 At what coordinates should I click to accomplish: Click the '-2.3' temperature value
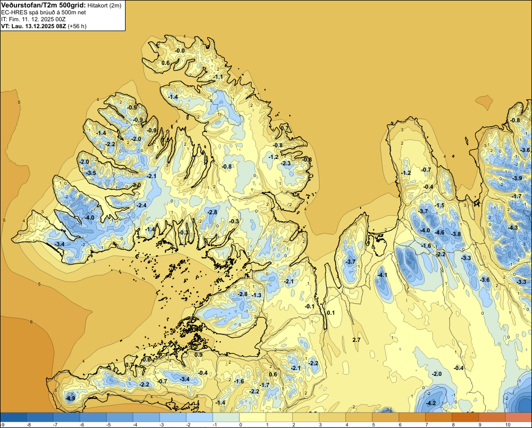286,163
